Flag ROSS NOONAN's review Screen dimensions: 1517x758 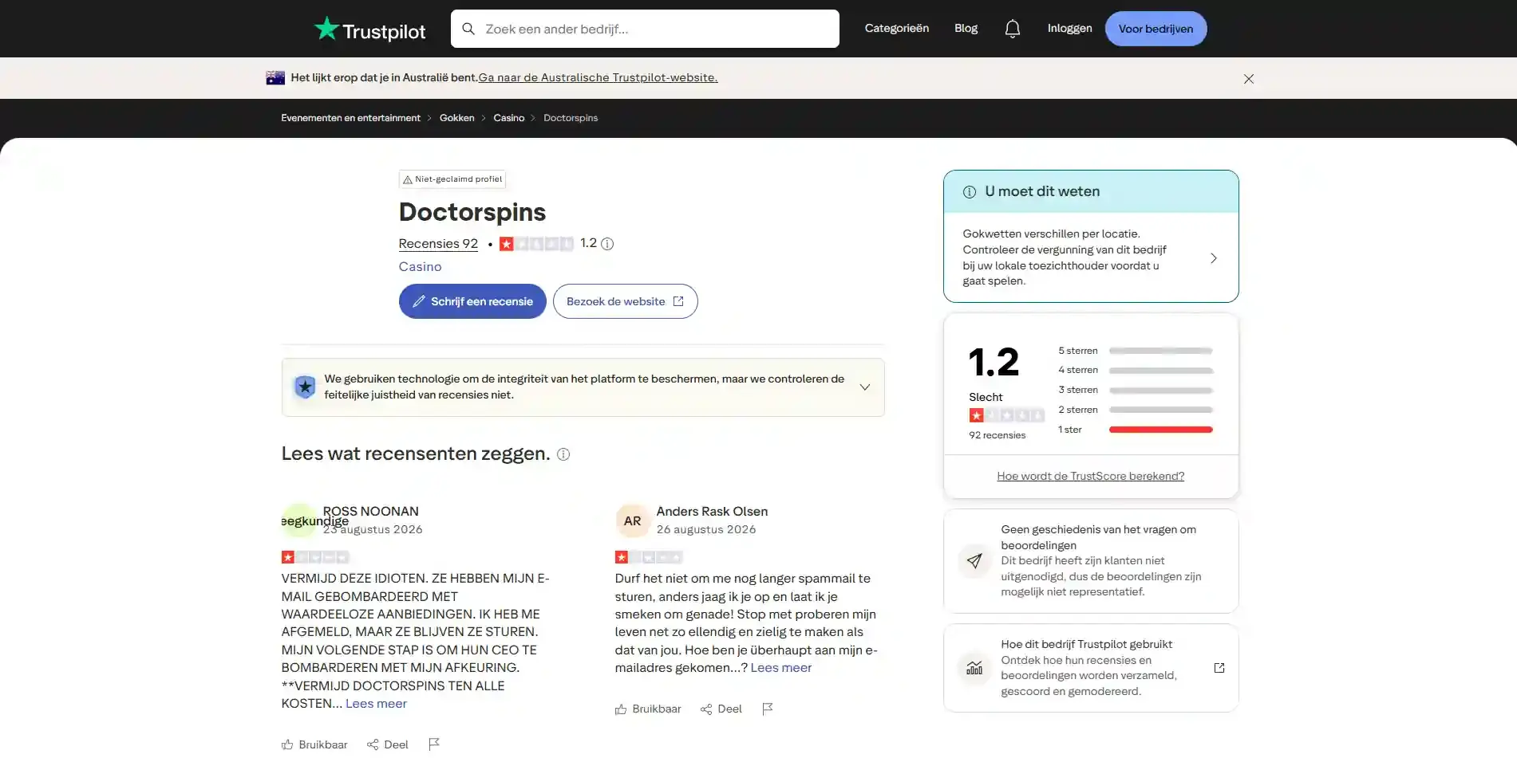[434, 744]
